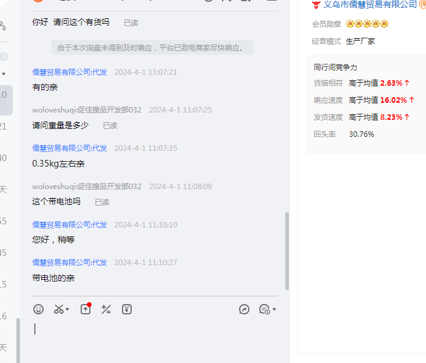The height and width of the screenshot is (363, 426).
Task: Expand the chat history dropdown arrow
Action: (274, 309)
